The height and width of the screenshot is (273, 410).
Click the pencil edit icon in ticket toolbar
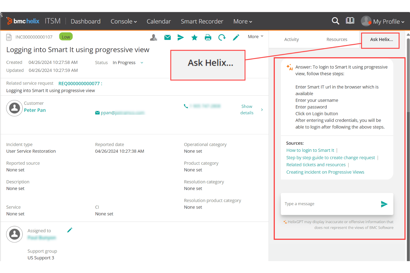[x=236, y=37]
